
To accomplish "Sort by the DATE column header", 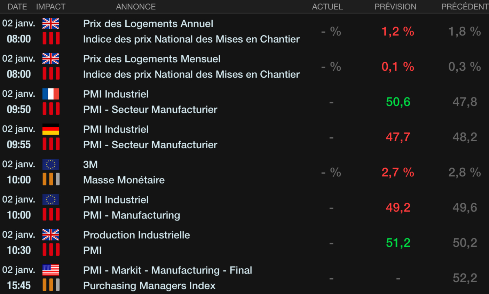I will click(17, 7).
